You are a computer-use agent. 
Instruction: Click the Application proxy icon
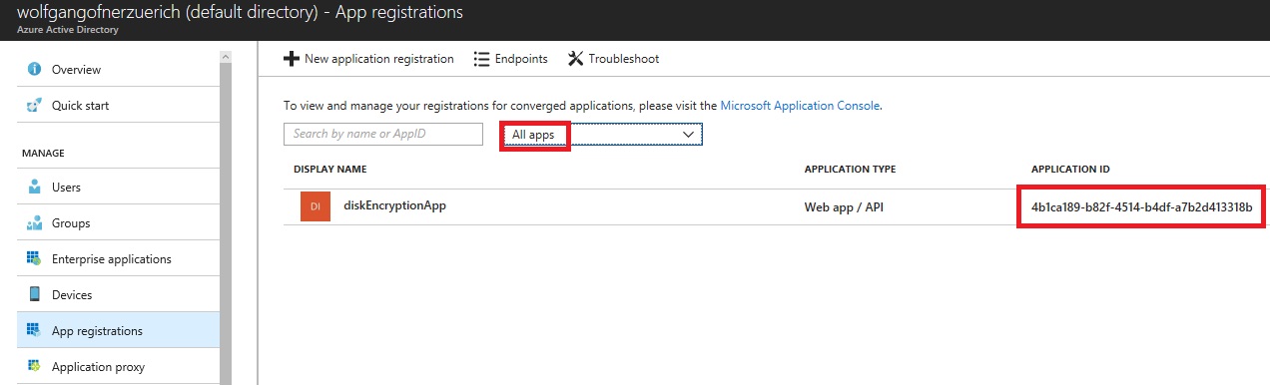click(34, 367)
